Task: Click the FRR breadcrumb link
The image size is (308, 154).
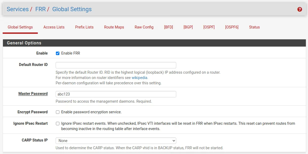Action: click(40, 9)
